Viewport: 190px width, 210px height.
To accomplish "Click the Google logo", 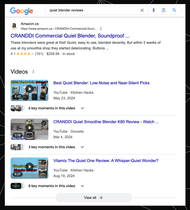I will 22,11.
